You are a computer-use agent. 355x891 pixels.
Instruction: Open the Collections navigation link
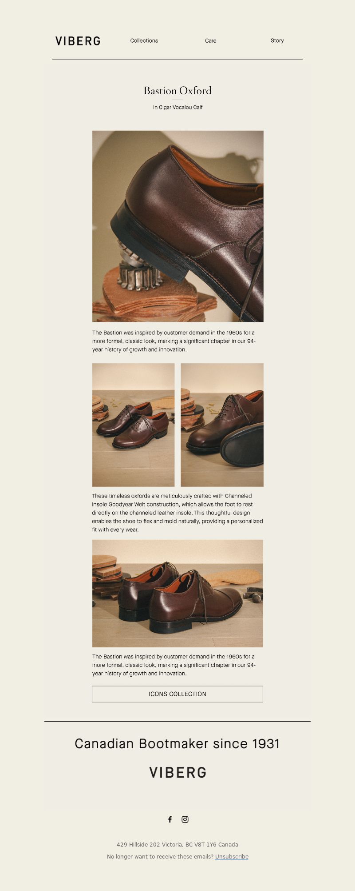tap(144, 40)
